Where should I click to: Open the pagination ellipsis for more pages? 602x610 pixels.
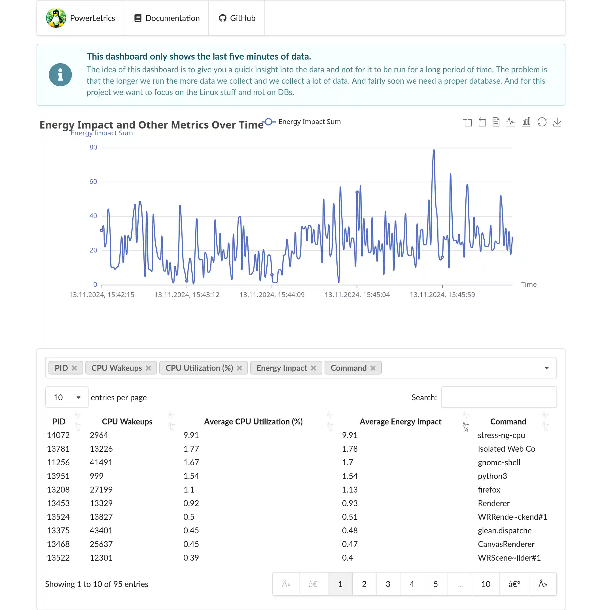(x=460, y=584)
